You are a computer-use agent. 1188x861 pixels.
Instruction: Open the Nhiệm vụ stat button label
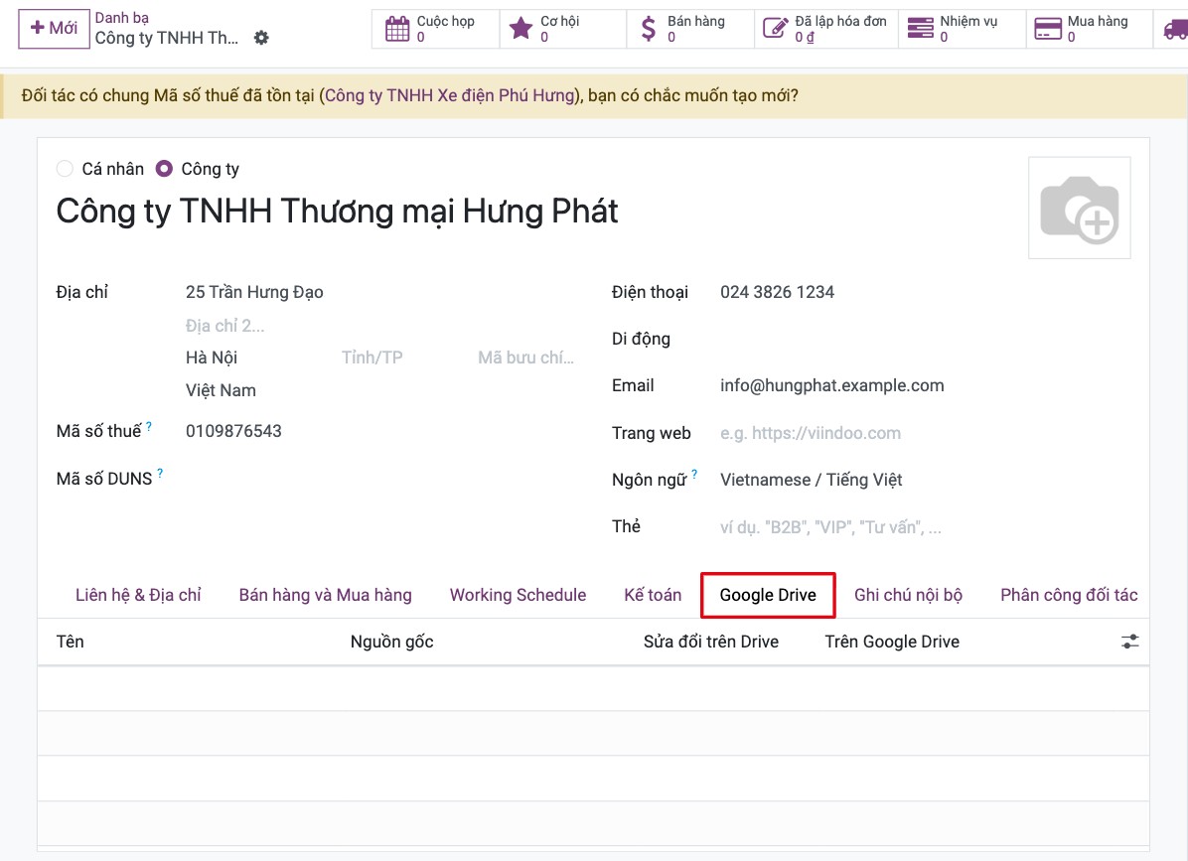pyautogui.click(x=969, y=21)
